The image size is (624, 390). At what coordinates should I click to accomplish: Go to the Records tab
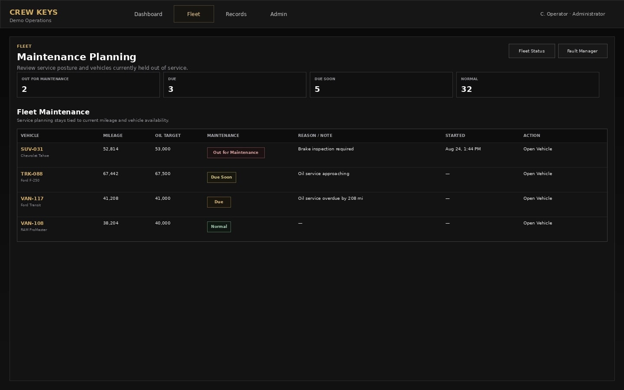(x=236, y=14)
